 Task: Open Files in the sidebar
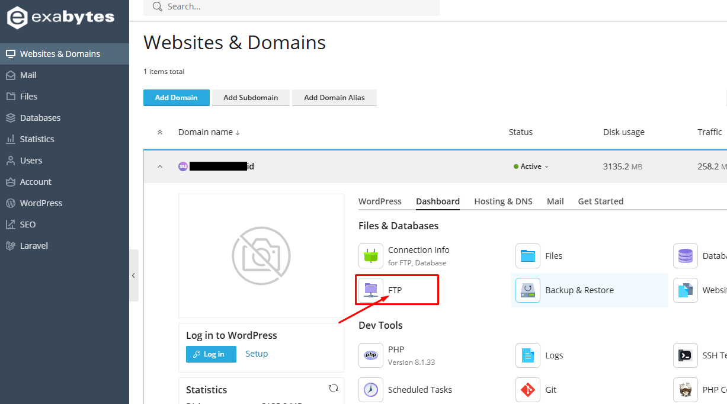click(x=65, y=97)
